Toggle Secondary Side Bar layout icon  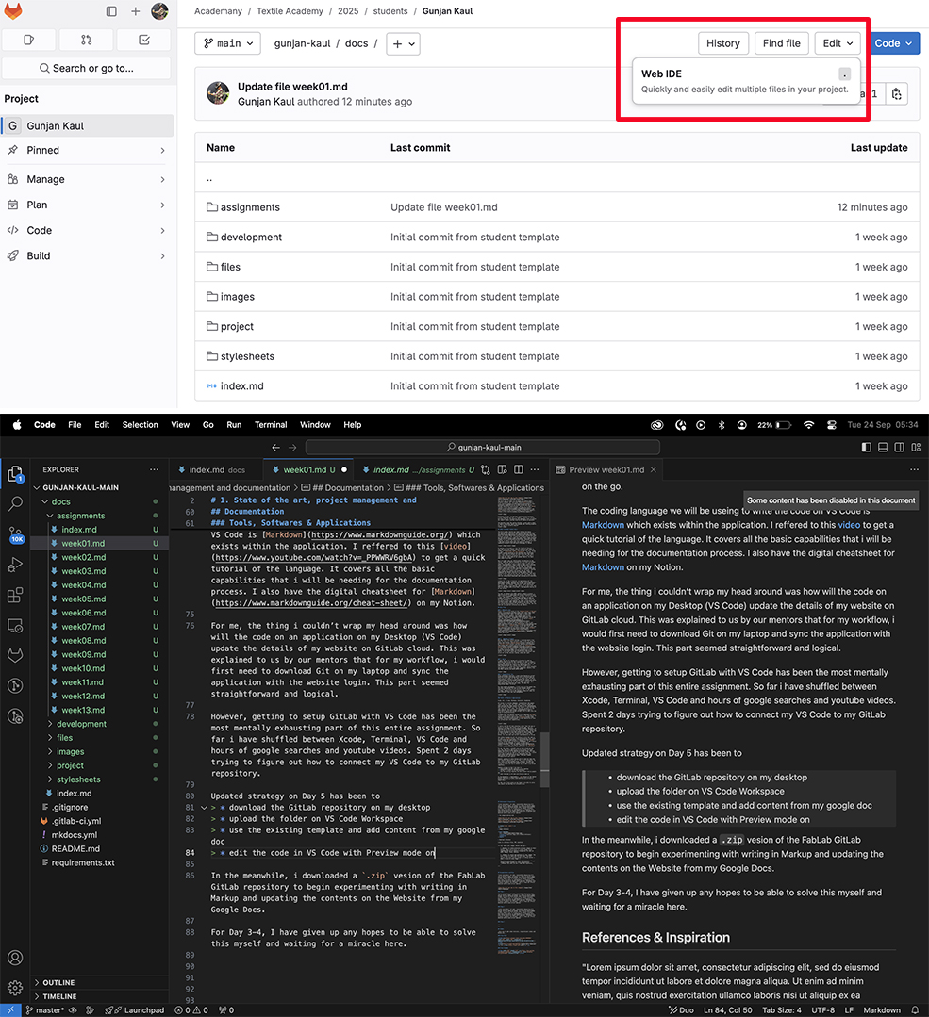pos(899,448)
